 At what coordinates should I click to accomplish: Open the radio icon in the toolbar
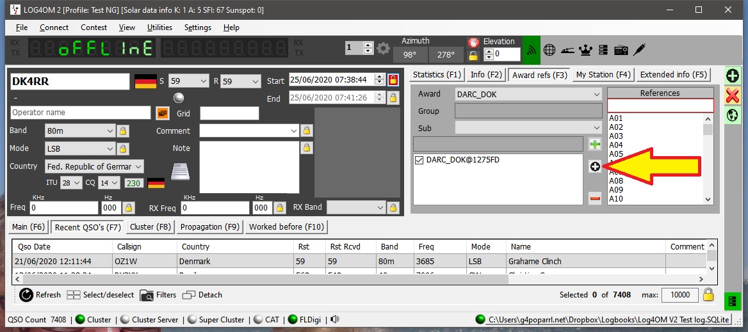coord(621,49)
